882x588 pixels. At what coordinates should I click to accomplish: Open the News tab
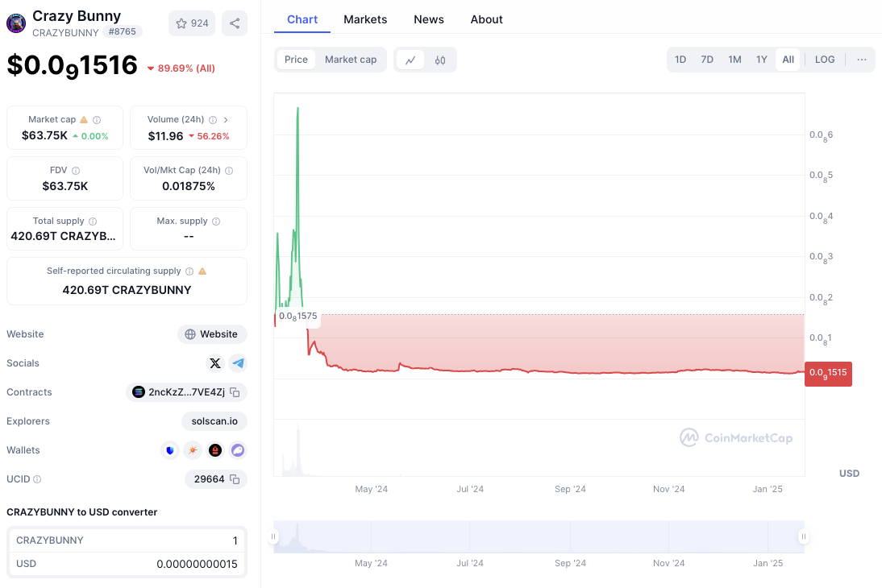[429, 19]
